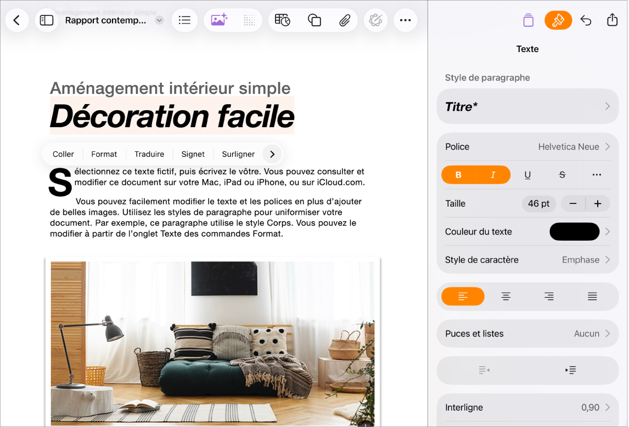Decrease font size with minus button
The height and width of the screenshot is (427, 629).
[573, 203]
